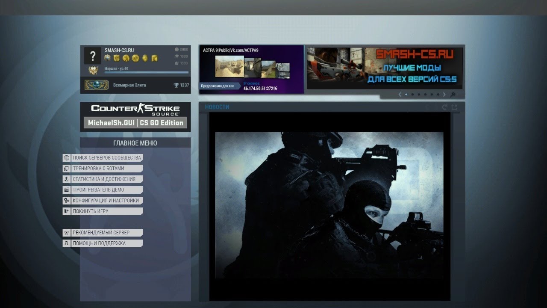Screen dimensions: 547x308
Task: Select the fourth banner pagination dot
Action: point(425,95)
